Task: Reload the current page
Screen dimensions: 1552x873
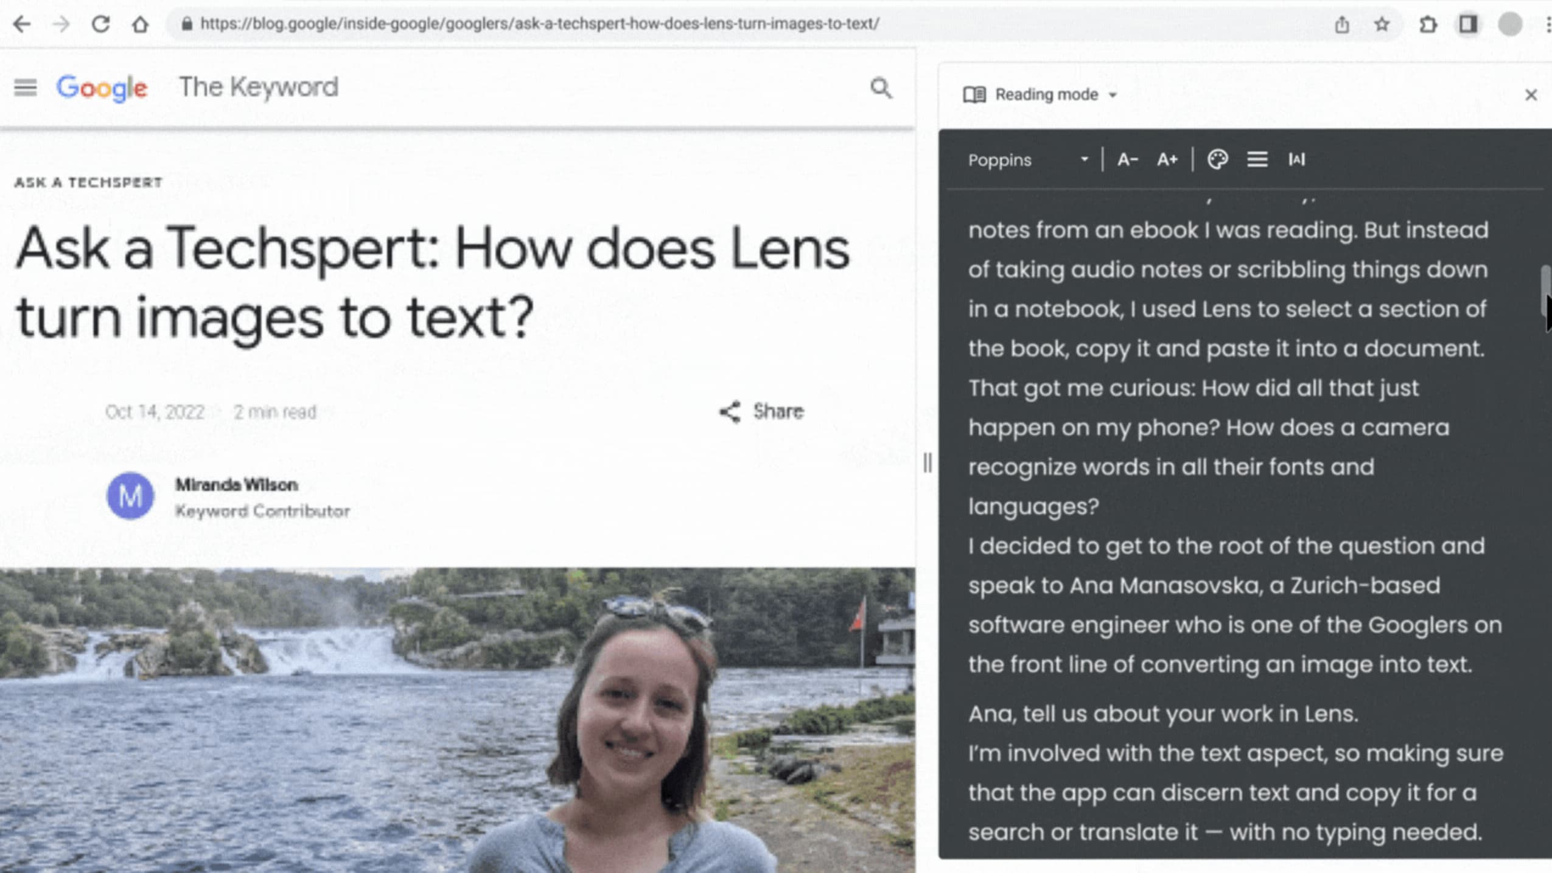Action: pos(100,24)
